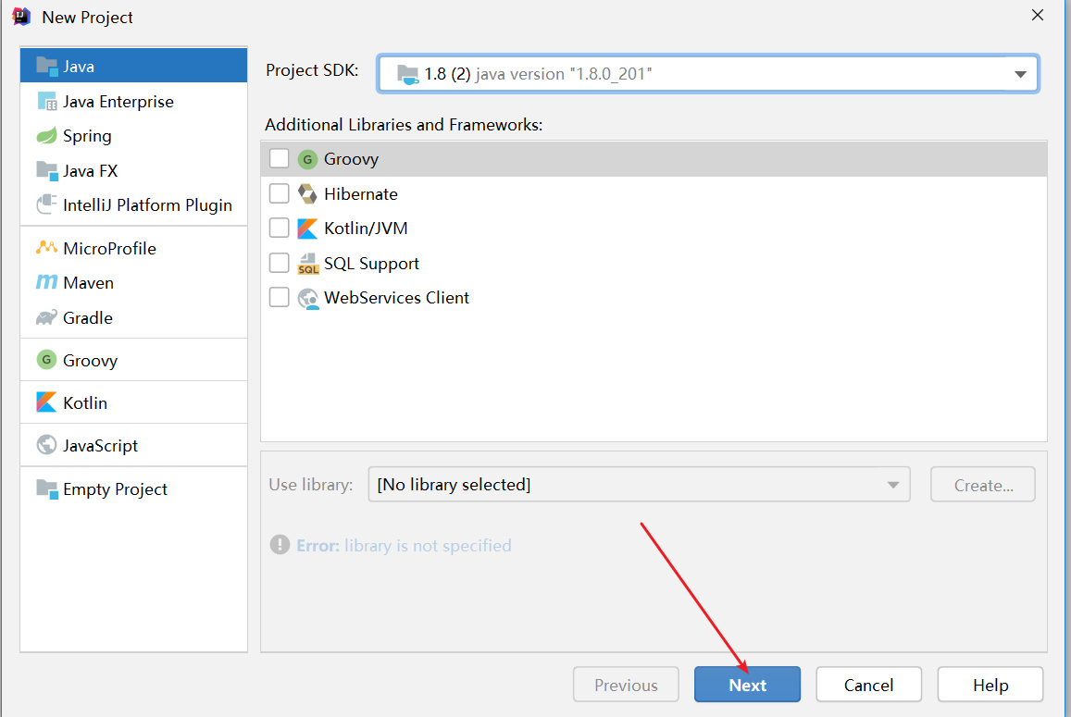Click the Java Enterprise icon
Image resolution: width=1071 pixels, height=717 pixels.
click(x=46, y=101)
